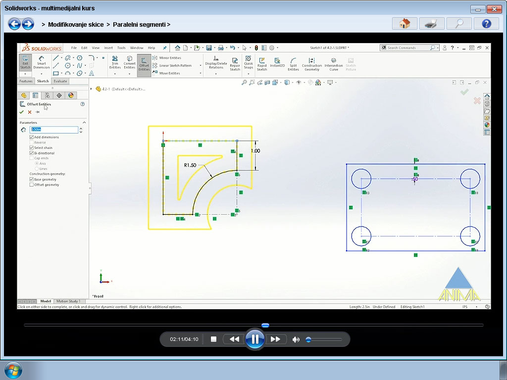The height and width of the screenshot is (380, 507).
Task: Pause the video playback
Action: point(254,339)
